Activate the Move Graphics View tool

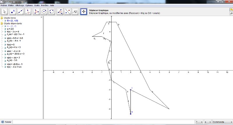click(84, 11)
